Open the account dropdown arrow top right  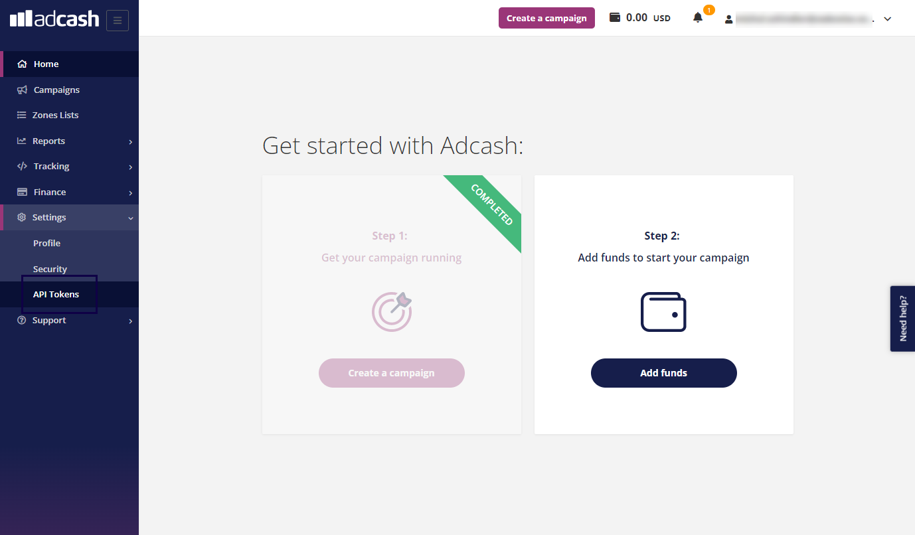(x=888, y=19)
